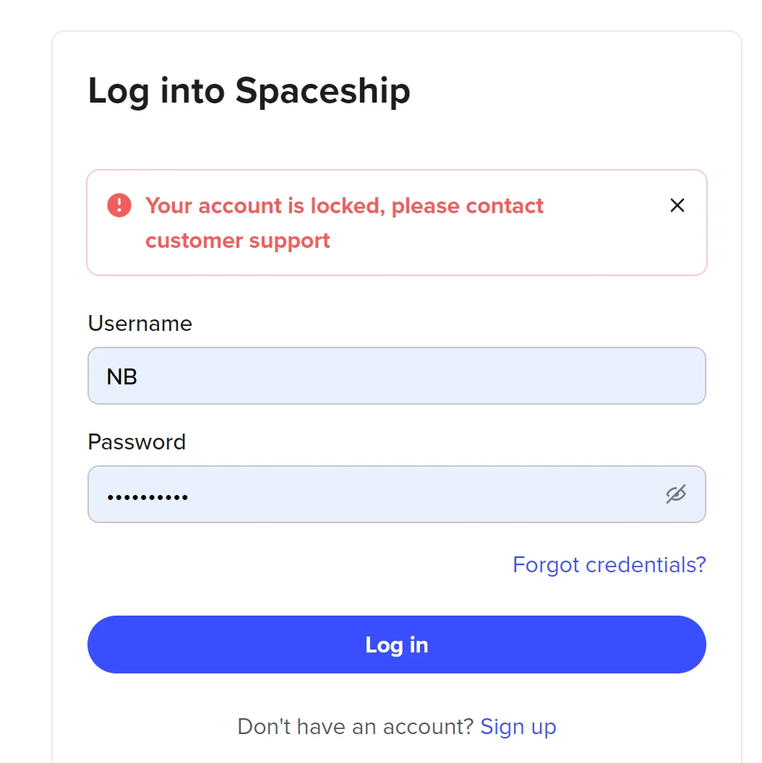Open the Forgot credentials link
Viewport: 762px width, 763px height.
click(609, 564)
